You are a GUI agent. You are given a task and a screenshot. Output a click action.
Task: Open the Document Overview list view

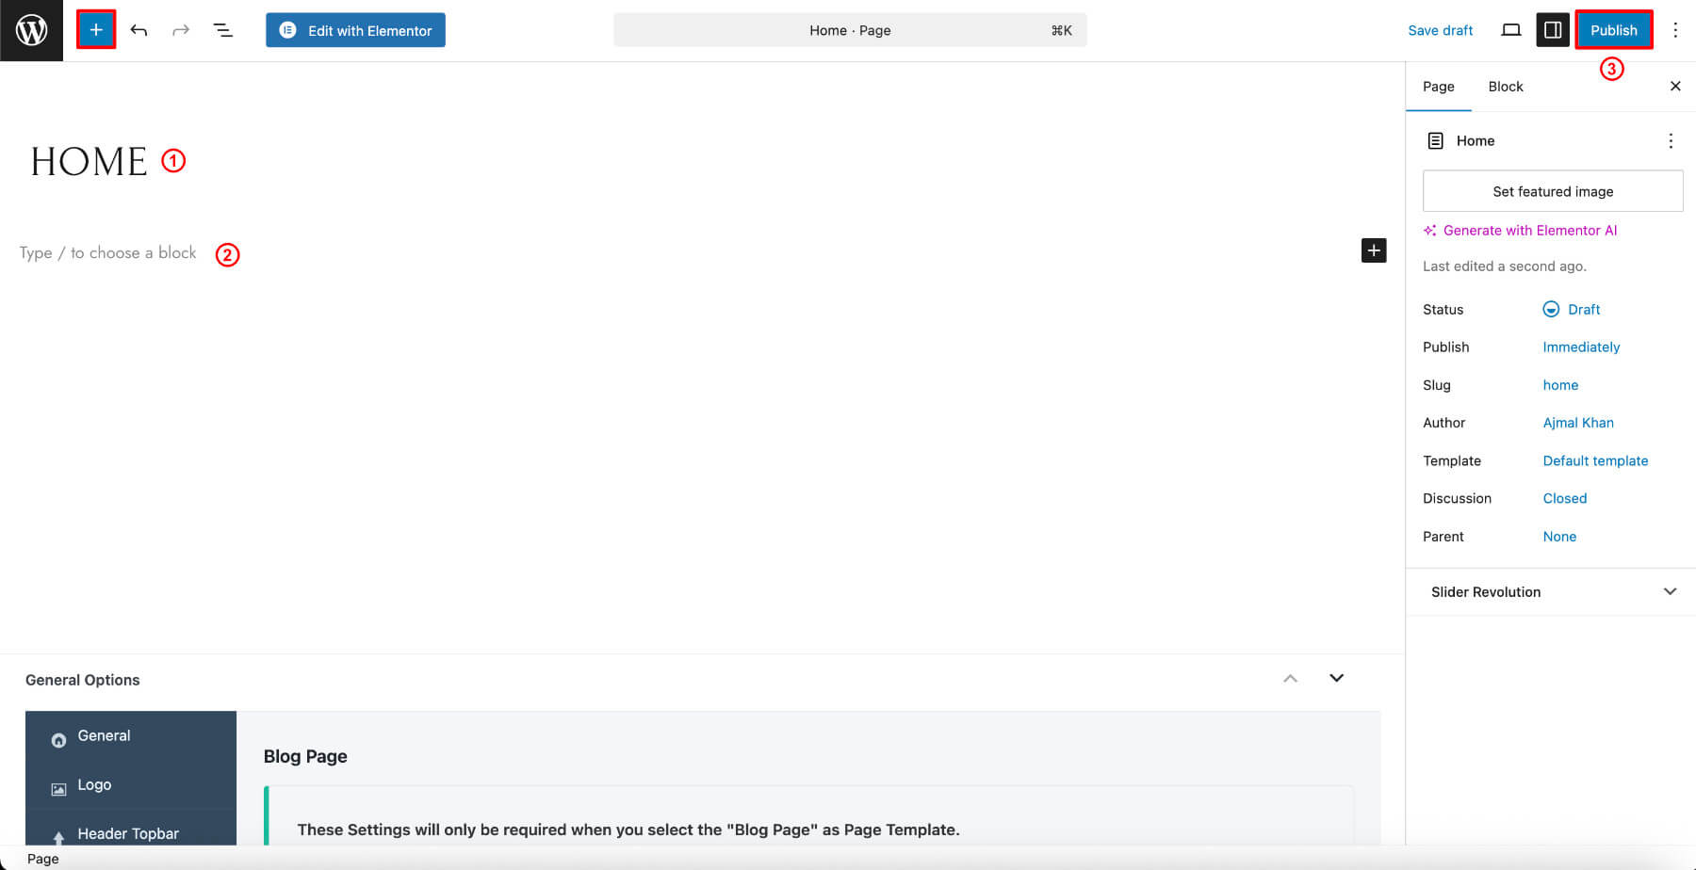(223, 29)
